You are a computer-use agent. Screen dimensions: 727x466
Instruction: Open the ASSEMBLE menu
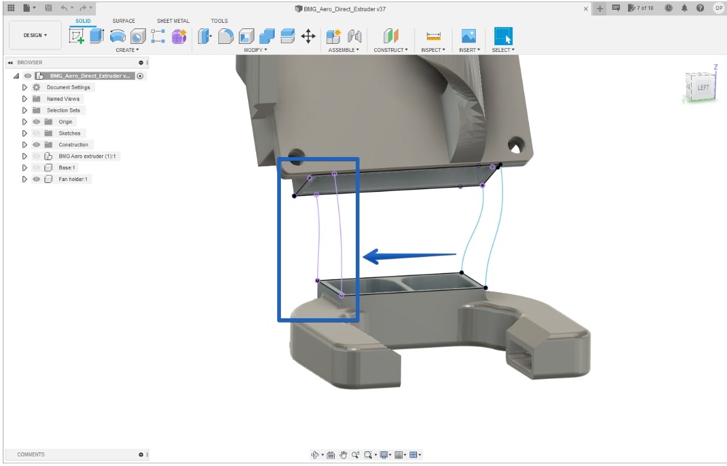[343, 50]
